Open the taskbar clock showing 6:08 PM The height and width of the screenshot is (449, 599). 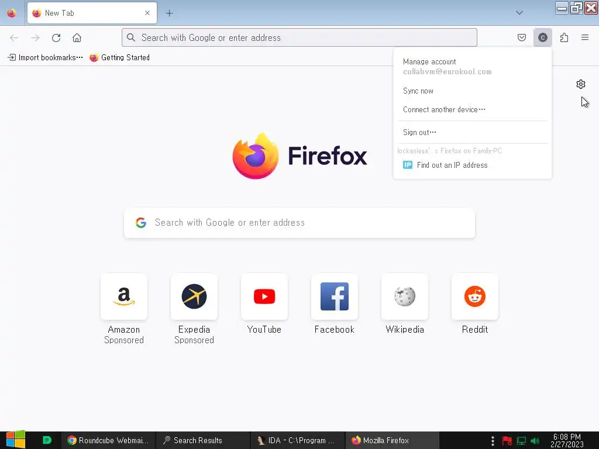click(x=567, y=440)
